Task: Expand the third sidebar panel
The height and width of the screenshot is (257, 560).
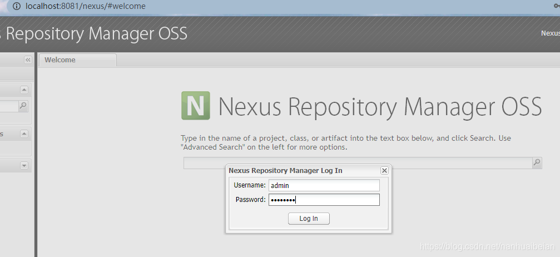Action: (x=24, y=166)
